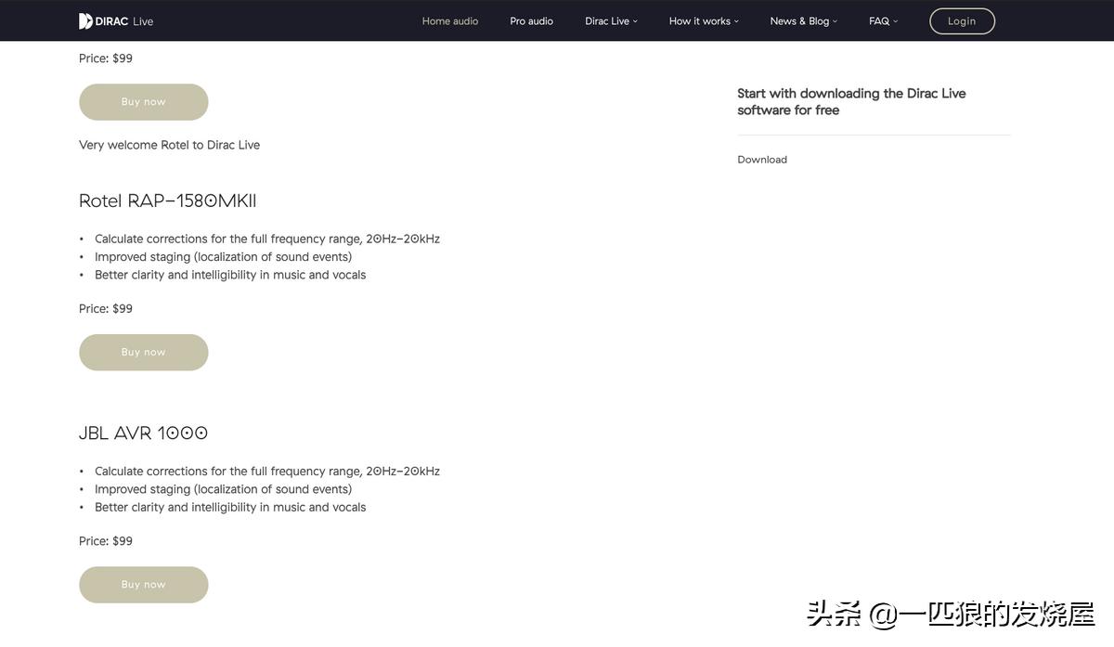Open the Home audio page
Image resolution: width=1114 pixels, height=647 pixels.
(450, 21)
